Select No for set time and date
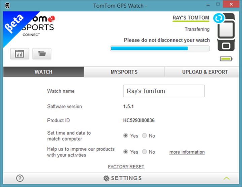242x187 pixels. pos(145,136)
